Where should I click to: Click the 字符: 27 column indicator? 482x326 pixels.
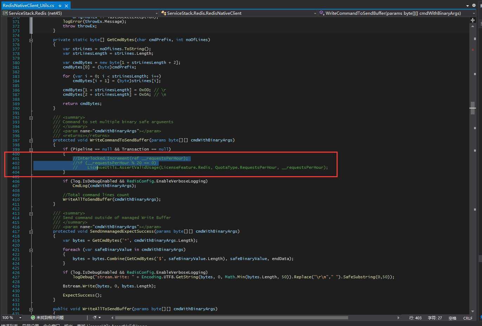(x=435, y=318)
